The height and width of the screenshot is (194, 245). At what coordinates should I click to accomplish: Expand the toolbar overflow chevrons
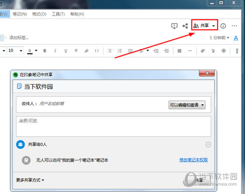pos(237,51)
